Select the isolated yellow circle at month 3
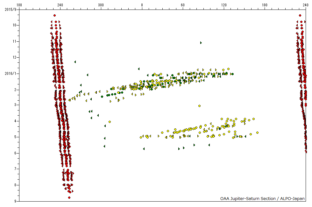 (199, 106)
